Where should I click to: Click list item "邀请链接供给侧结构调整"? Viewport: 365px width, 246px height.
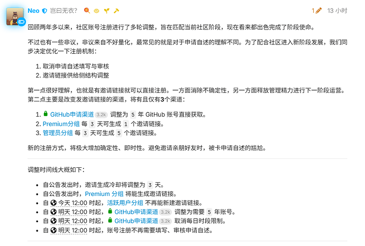point(76,75)
